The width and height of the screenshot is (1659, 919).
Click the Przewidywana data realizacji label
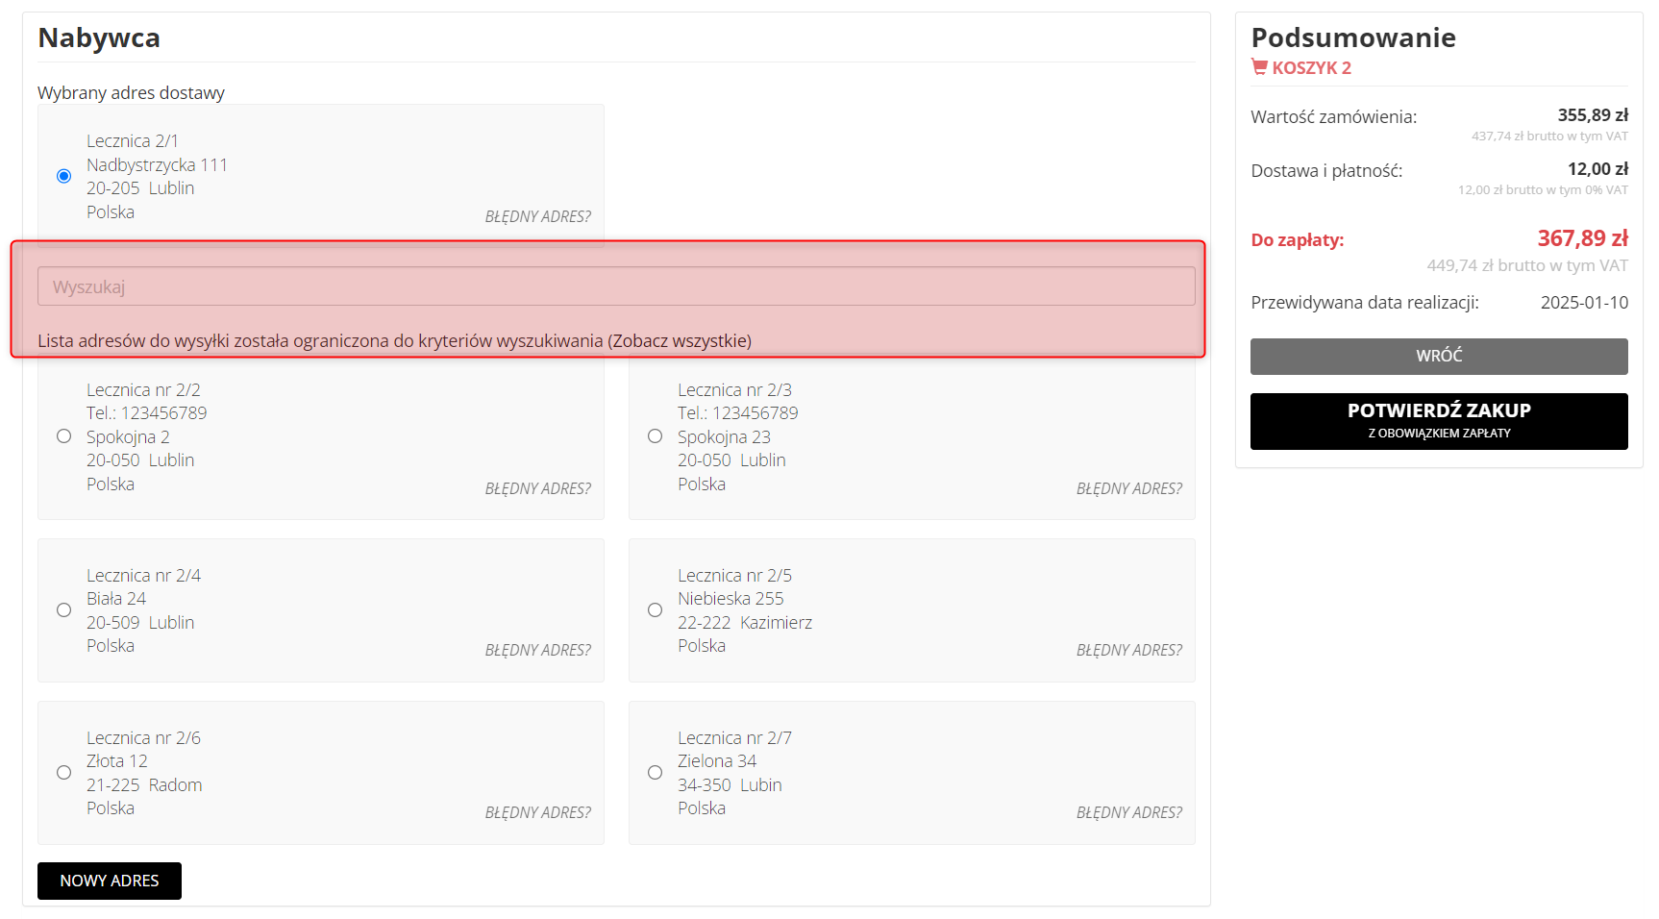pos(1365,303)
